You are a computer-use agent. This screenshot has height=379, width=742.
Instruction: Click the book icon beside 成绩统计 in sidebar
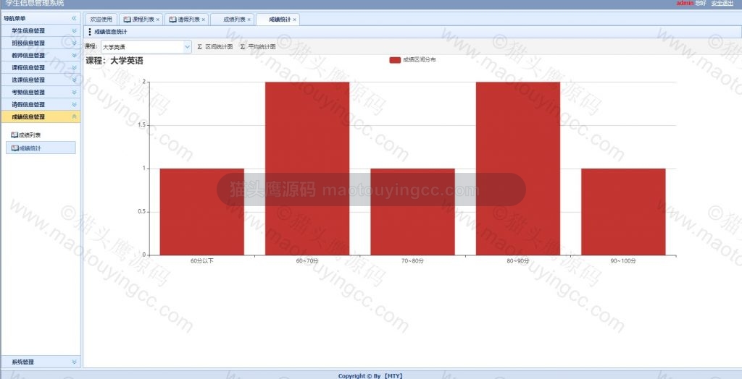[x=14, y=148]
